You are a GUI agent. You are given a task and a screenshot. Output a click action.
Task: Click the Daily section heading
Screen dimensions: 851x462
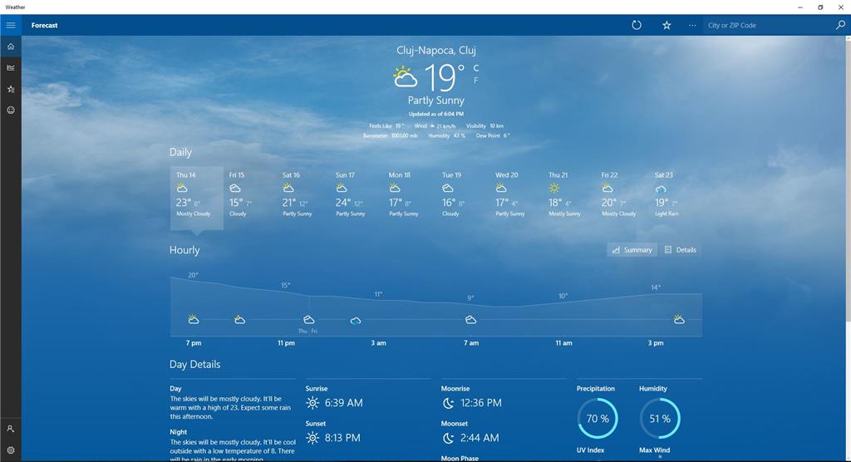(180, 153)
